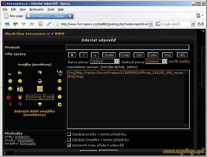Click 'Zobrazit další smajlíky' link
Image resolution: width=207 pixels, height=157 pixels.
[34, 113]
